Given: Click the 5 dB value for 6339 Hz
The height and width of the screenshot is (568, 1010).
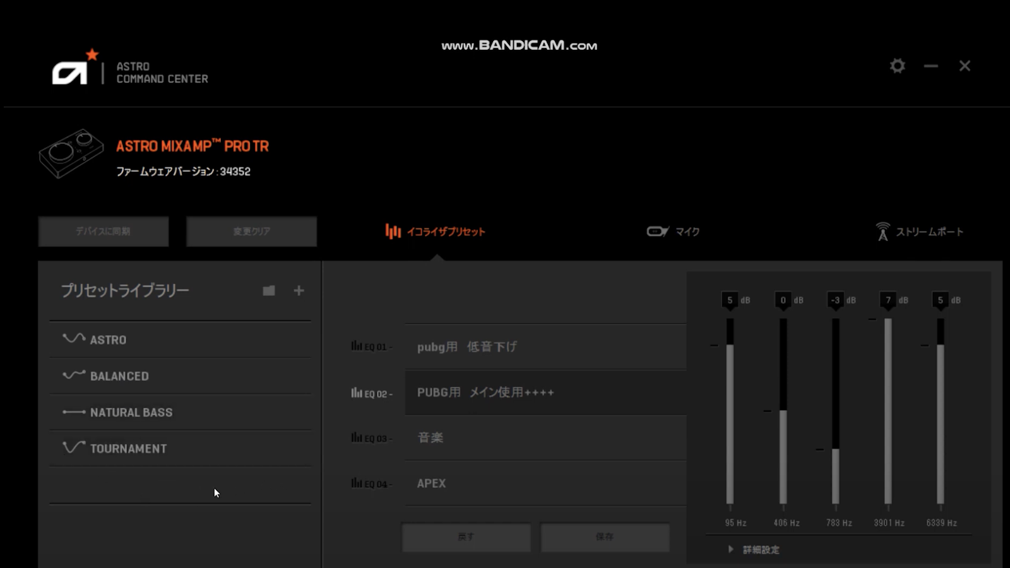Looking at the screenshot, I should (x=940, y=300).
